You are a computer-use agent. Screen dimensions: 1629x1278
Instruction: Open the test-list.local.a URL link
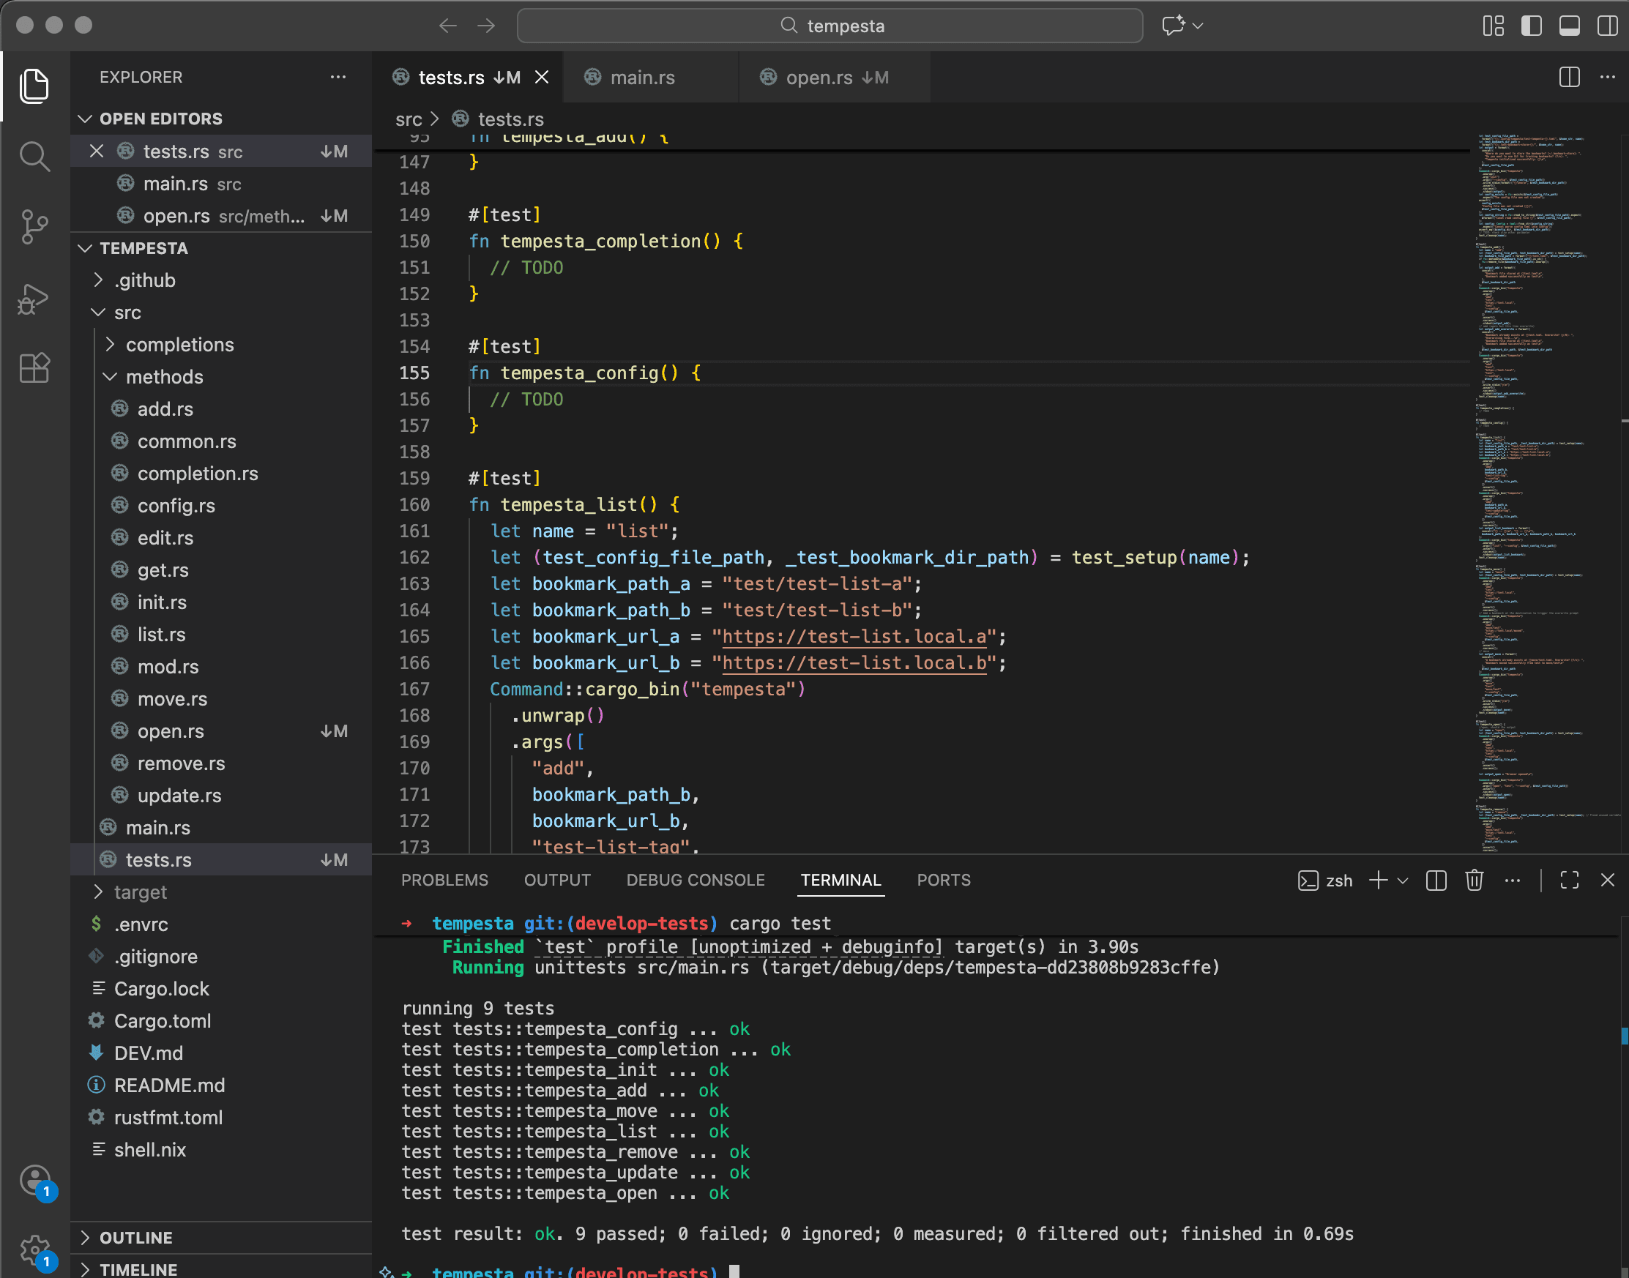tap(854, 636)
